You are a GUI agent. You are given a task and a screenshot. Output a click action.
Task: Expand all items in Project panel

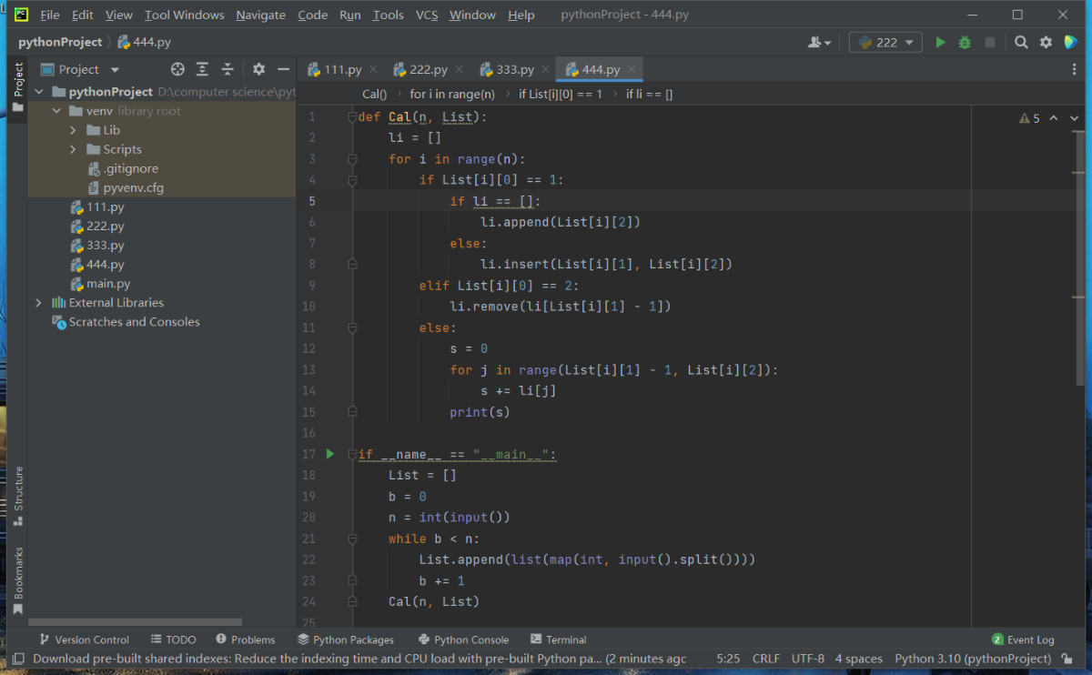202,70
